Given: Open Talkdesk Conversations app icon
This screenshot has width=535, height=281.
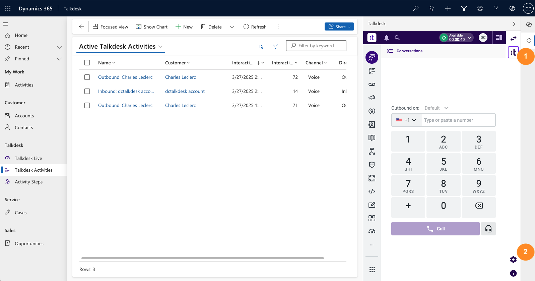Looking at the screenshot, I should coord(372,57).
